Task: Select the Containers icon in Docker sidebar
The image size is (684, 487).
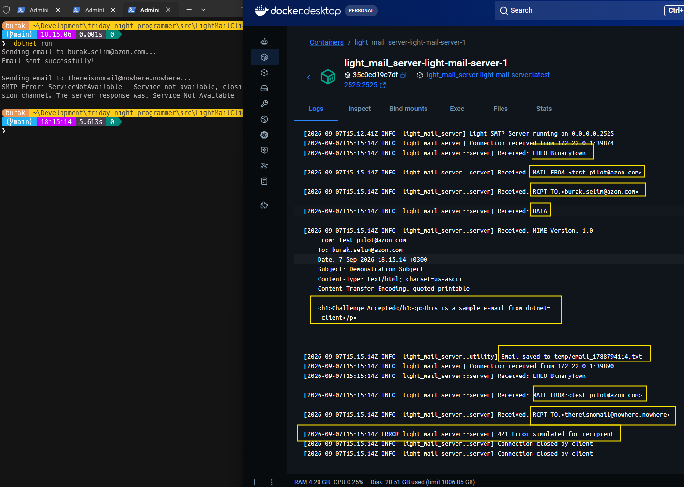Action: (x=264, y=57)
